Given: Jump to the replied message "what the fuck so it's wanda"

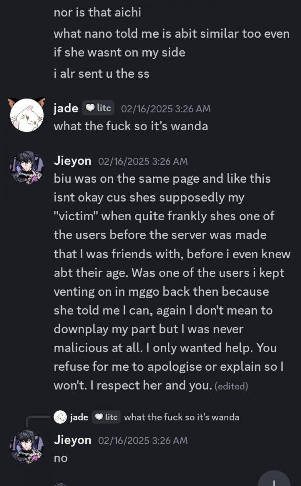Looking at the screenshot, I should coord(182,417).
